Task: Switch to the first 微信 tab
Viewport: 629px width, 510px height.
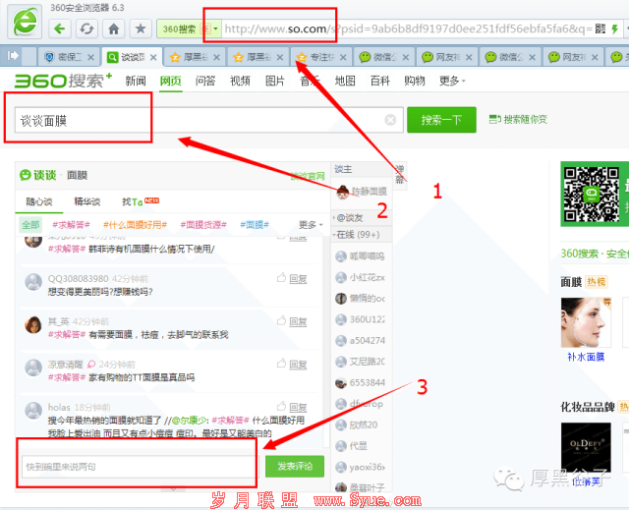Action: [384, 57]
